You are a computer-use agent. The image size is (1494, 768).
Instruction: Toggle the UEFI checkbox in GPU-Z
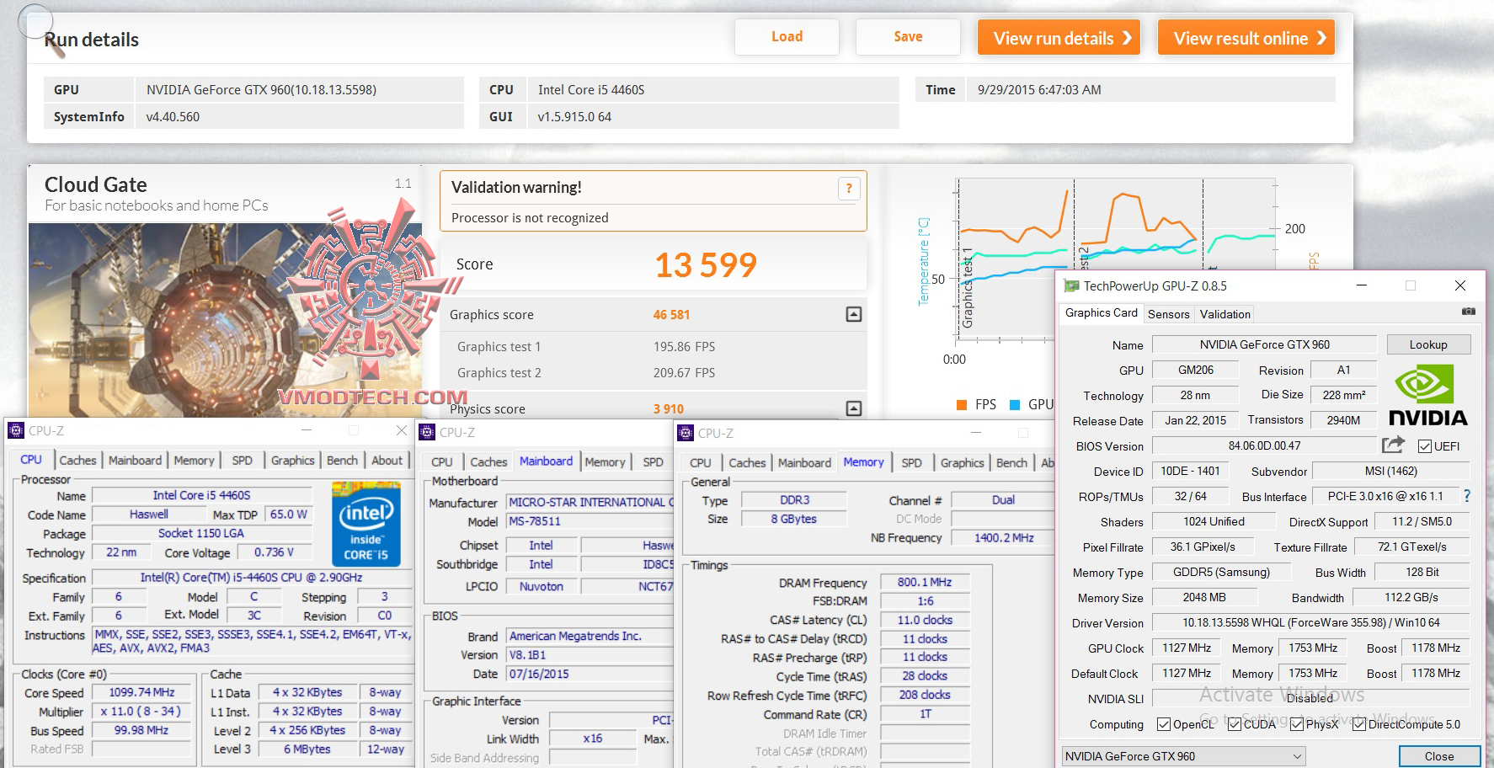click(x=1425, y=446)
